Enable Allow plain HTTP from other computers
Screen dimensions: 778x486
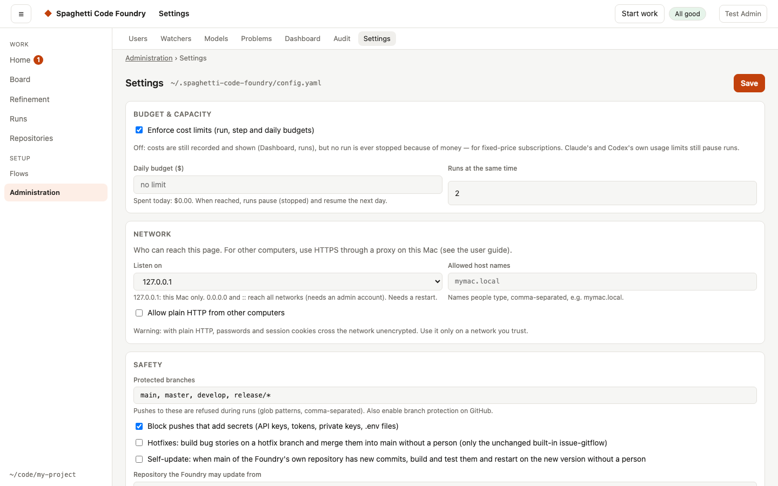coord(139,313)
